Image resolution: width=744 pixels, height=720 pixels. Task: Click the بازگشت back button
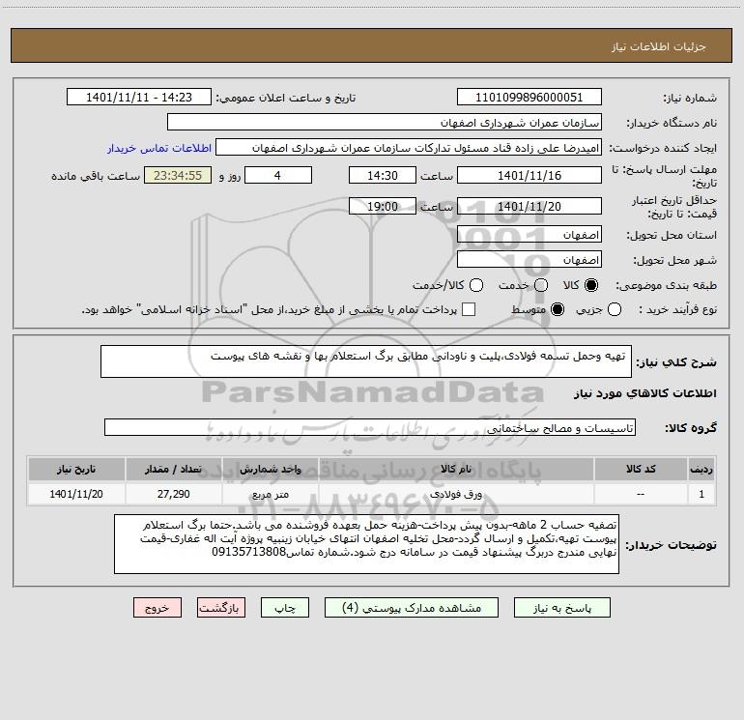[x=221, y=608]
